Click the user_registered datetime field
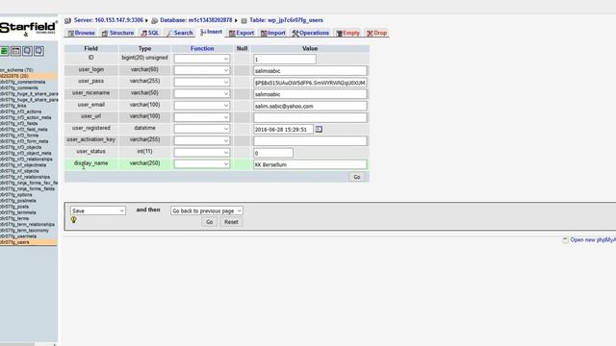The image size is (616, 346). click(283, 129)
